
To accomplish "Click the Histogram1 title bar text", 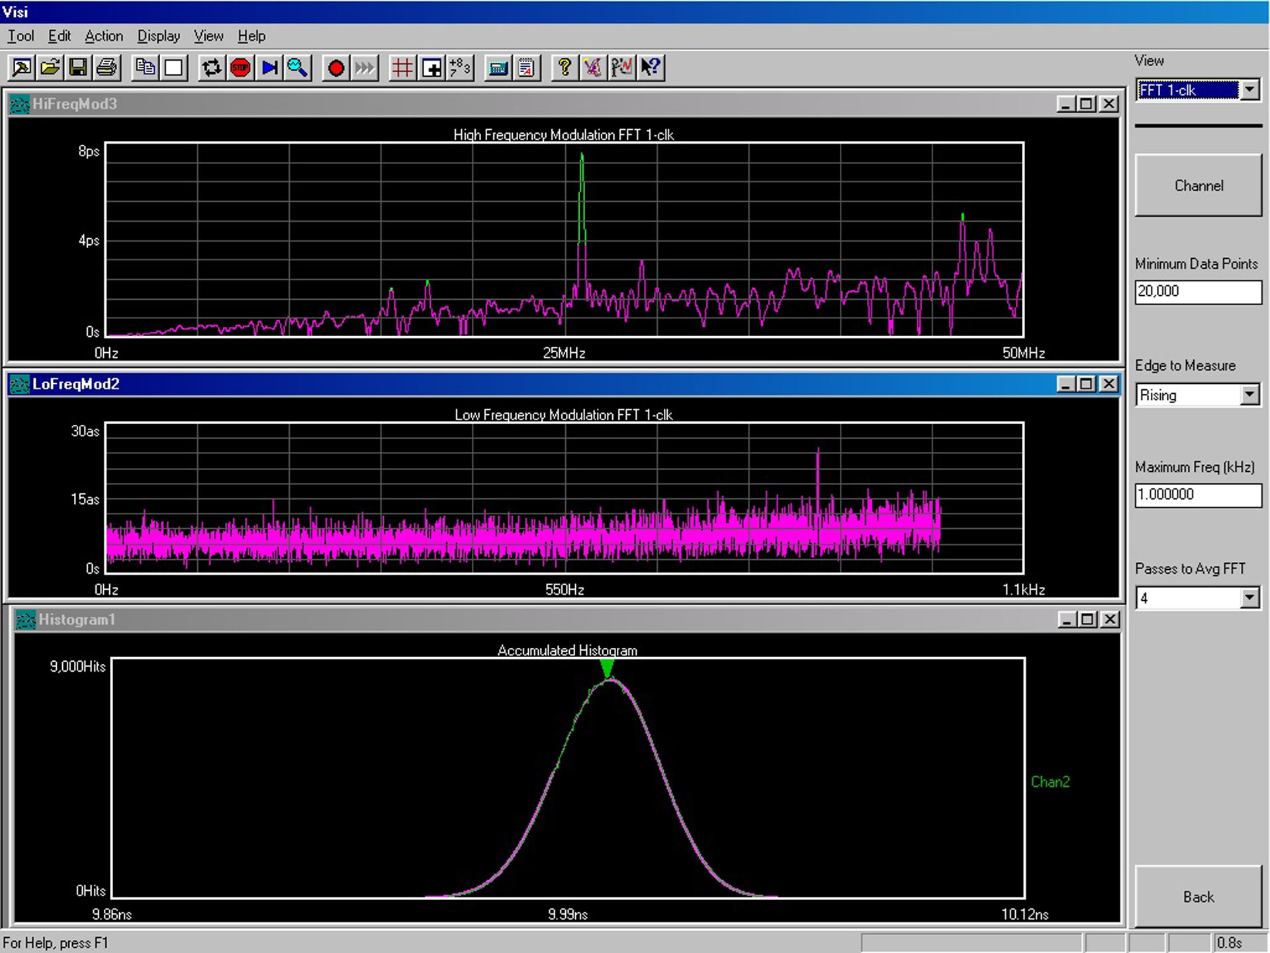I will point(77,620).
